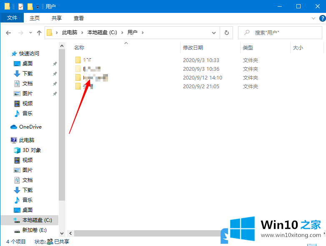This screenshot has height=246, width=326.
Task: Open 下载 under 此电脑
Action: [28, 190]
